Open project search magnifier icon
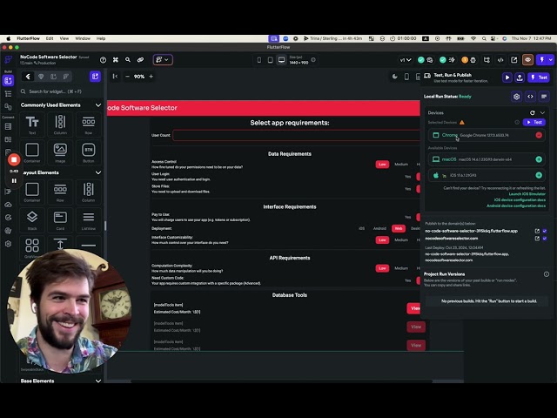The image size is (557, 418). pyautogui.click(x=128, y=60)
